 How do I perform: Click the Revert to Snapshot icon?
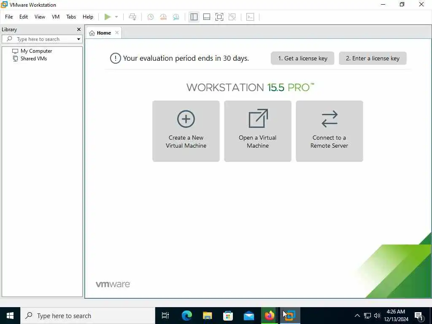click(x=163, y=17)
